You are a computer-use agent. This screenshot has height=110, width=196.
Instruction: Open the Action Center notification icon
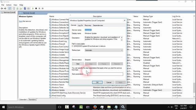pyautogui.click(x=191, y=107)
